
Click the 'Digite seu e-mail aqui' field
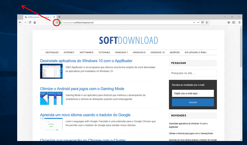pyautogui.click(x=193, y=93)
